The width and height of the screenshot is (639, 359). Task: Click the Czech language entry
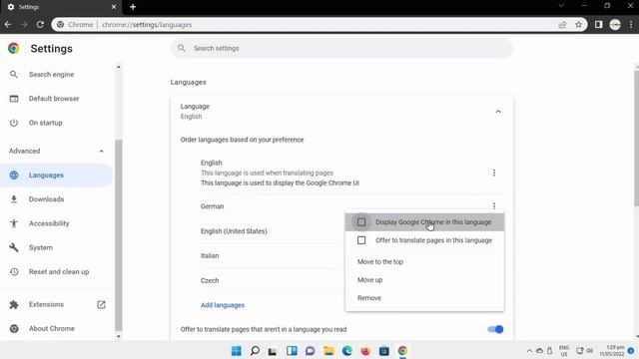[210, 281]
